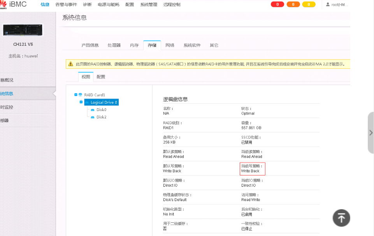The image size is (374, 236).
Task: Collapse the RAID Card1 tree node
Action: [76, 94]
